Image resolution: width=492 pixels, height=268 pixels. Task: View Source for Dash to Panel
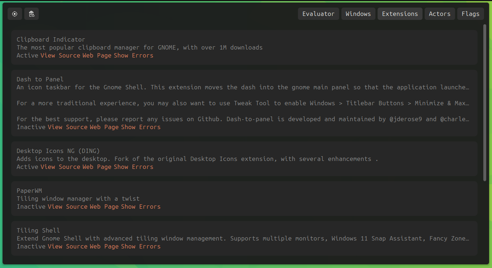68,127
